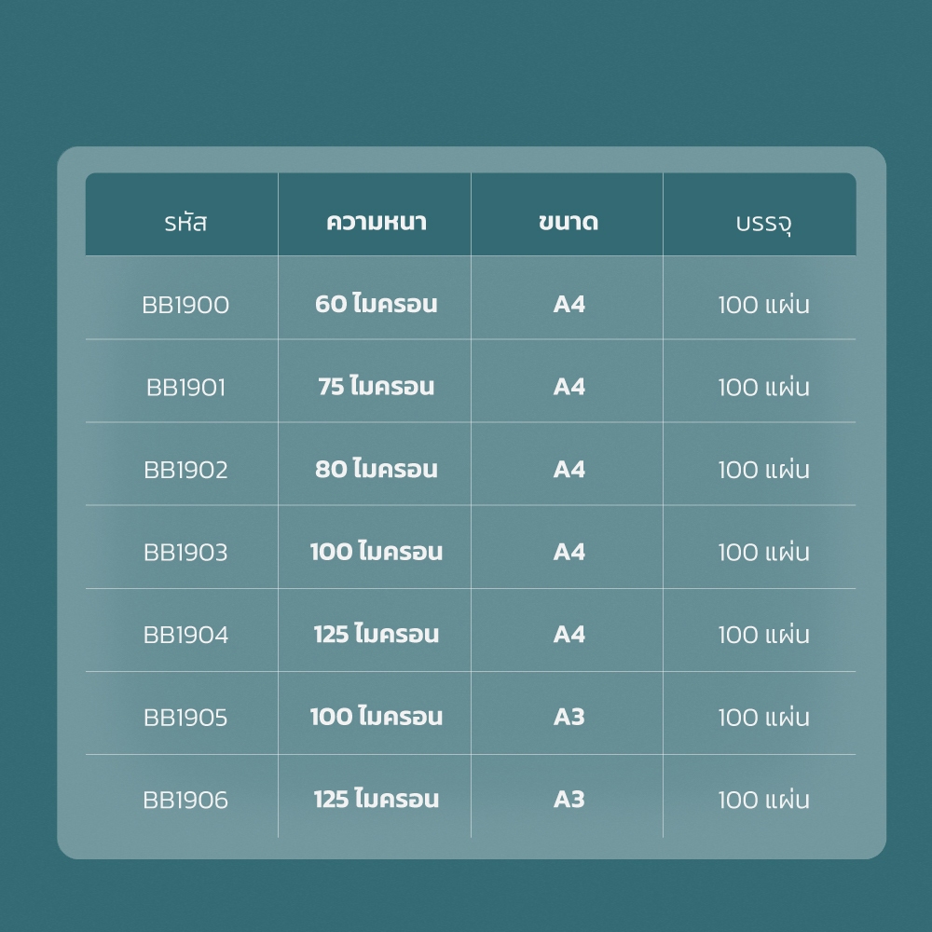Click the รหัส column header

click(185, 223)
